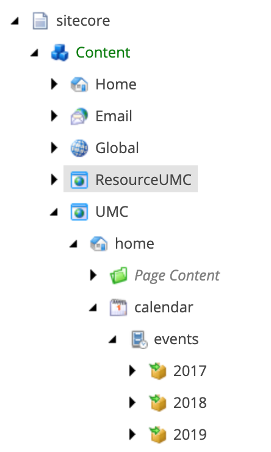Click the 2018 bucket box icon
Screen dimensions: 271x452
point(157,403)
